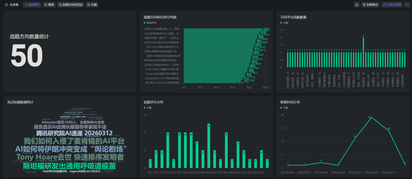Click the tallest bar labeled 2 in platform chart

[x=364, y=52]
